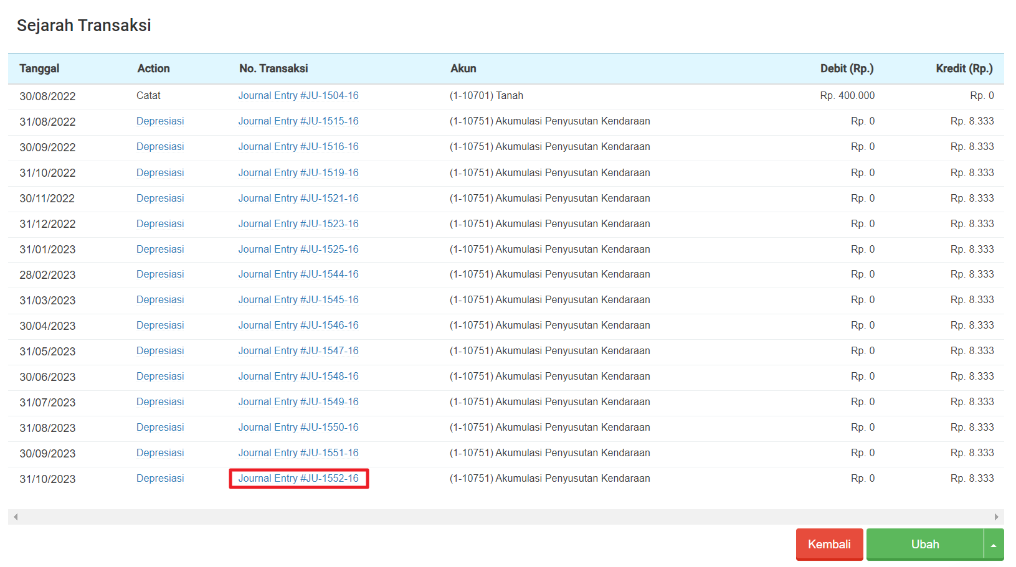Click Depresiasi link dated 30/09/2023
Screen dimensions: 1016x567
(x=160, y=453)
